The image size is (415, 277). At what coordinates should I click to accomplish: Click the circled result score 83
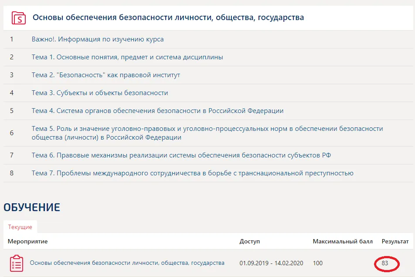385,263
